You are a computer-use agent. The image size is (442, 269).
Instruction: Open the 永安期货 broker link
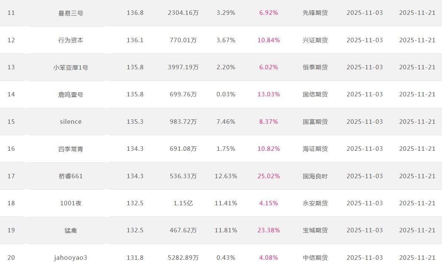tap(315, 203)
